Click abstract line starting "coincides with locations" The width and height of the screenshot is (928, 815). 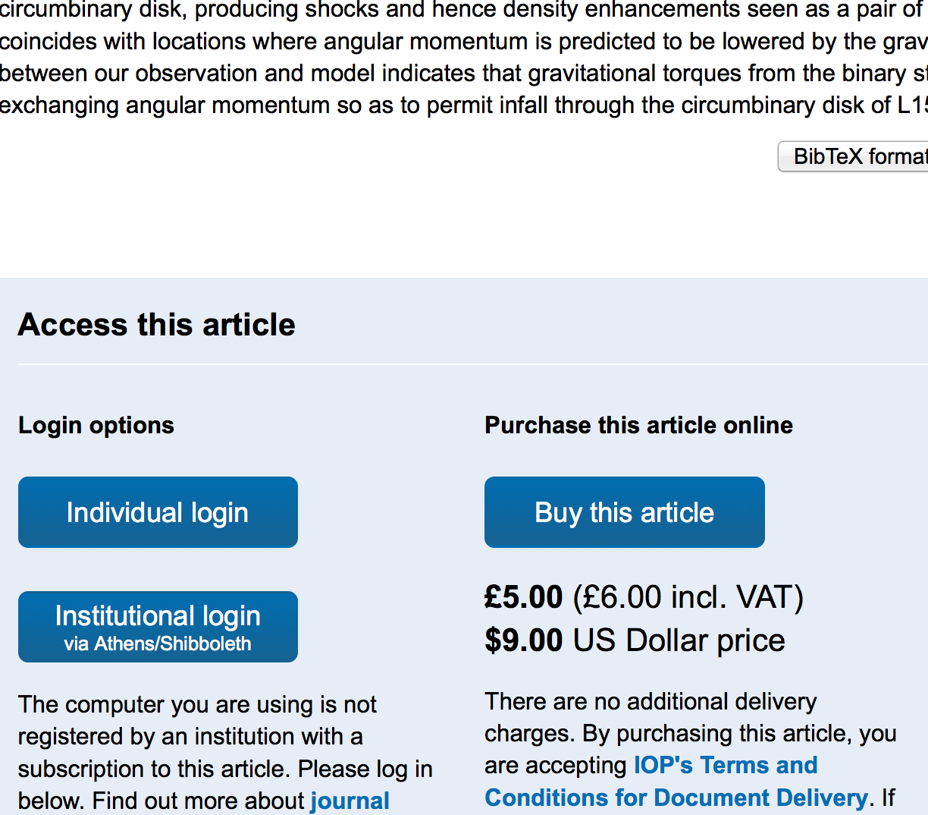click(x=455, y=41)
